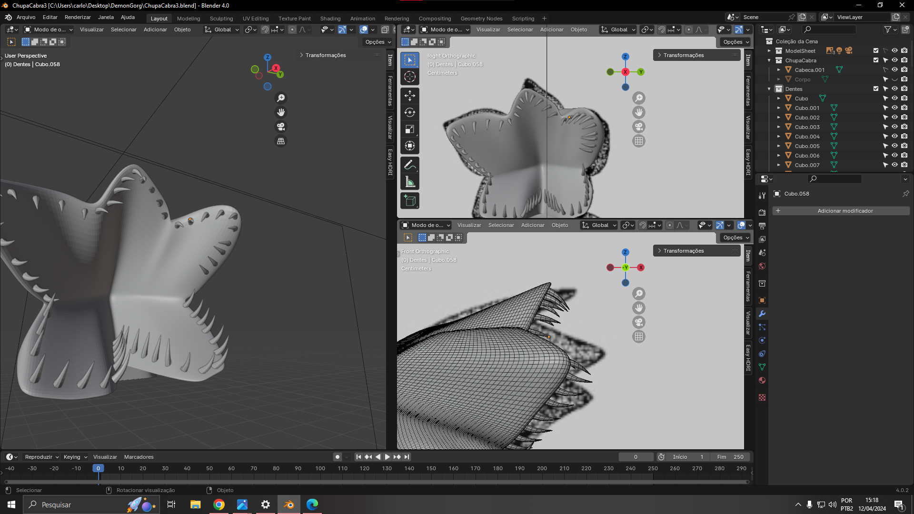The width and height of the screenshot is (914, 514).
Task: Collapse the ChupaCabra collection
Action: point(769,60)
